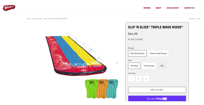Select With Slide Boogie option

(x=137, y=53)
